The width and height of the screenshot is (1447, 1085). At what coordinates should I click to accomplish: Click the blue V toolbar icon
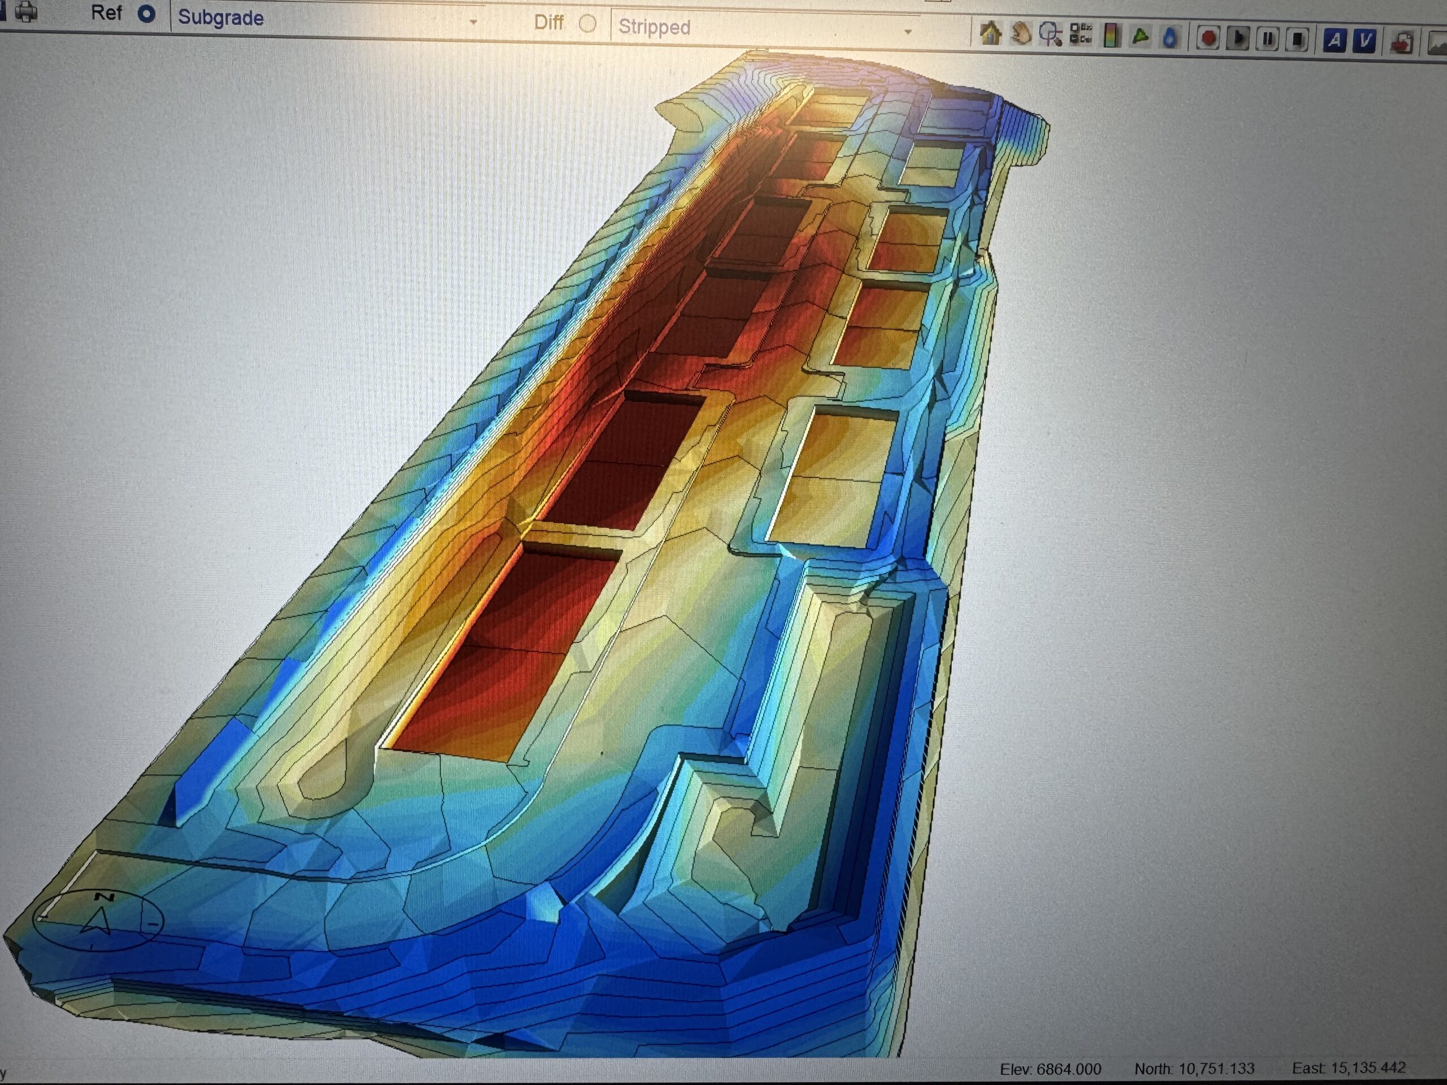[1364, 42]
